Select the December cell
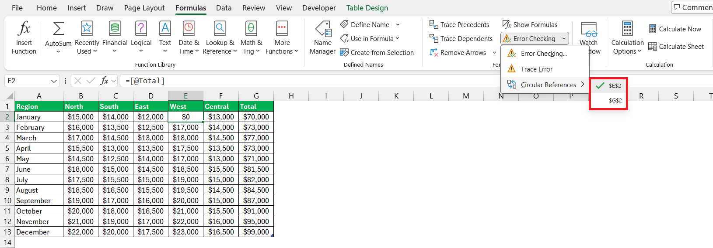Viewport: 713px width, 248px height. tap(39, 232)
